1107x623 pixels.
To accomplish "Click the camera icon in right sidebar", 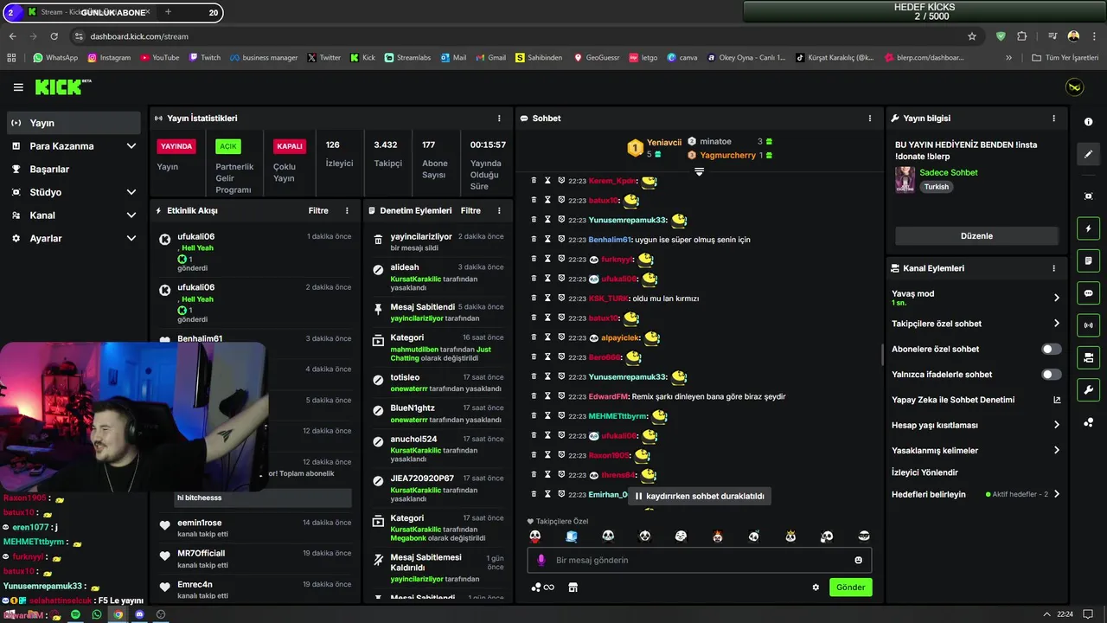I will pyautogui.click(x=1088, y=357).
